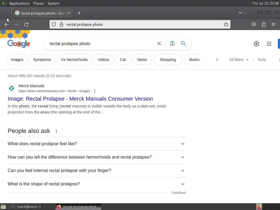Switch to Books results
This screenshot has width=280, height=210.
click(x=194, y=60)
